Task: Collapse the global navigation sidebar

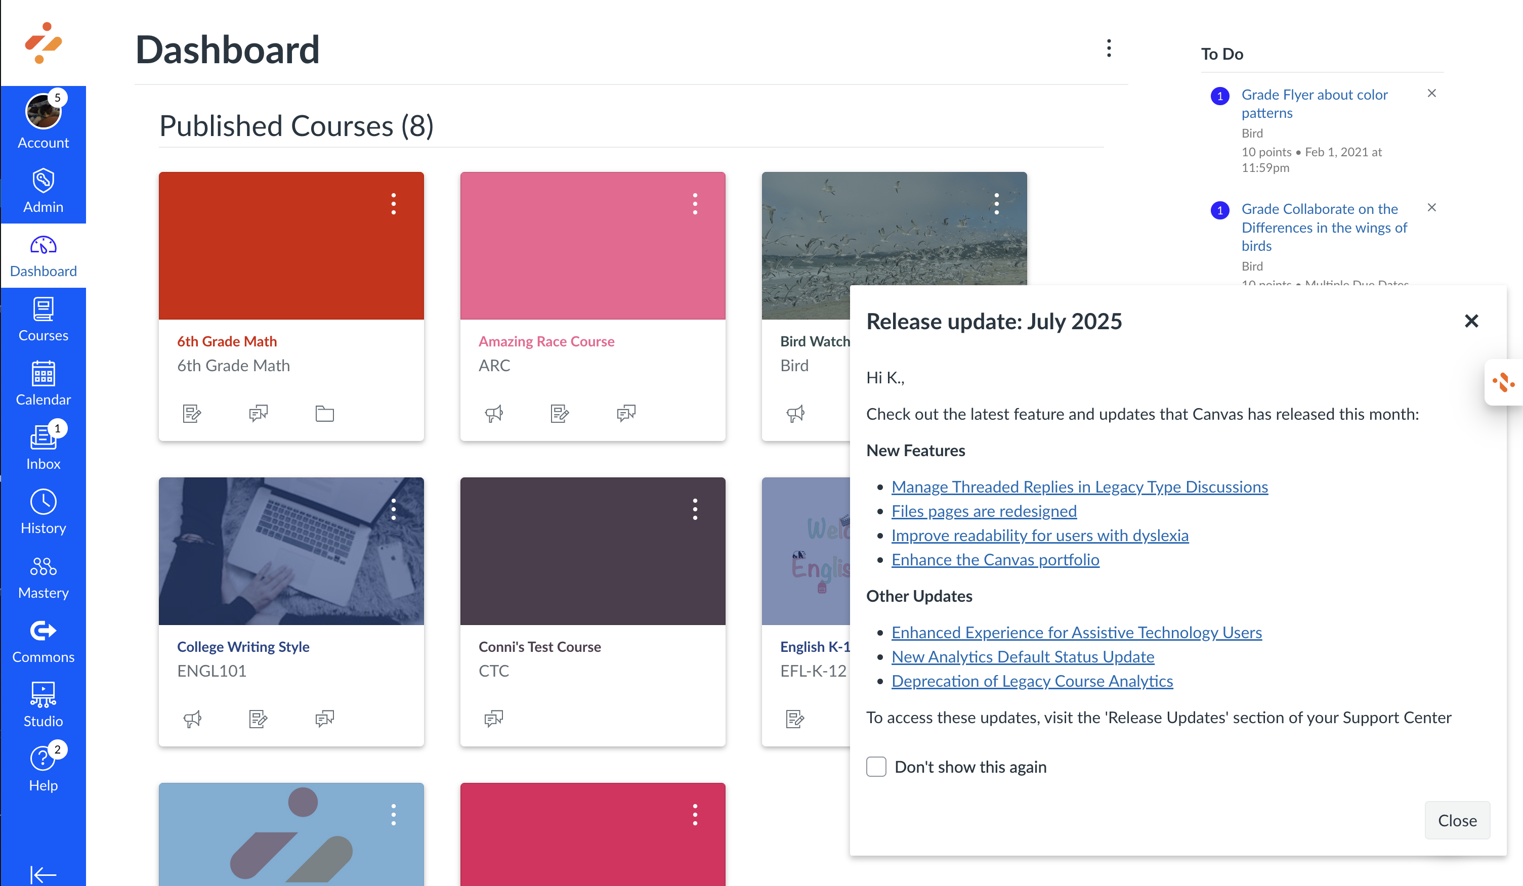Action: pyautogui.click(x=43, y=873)
